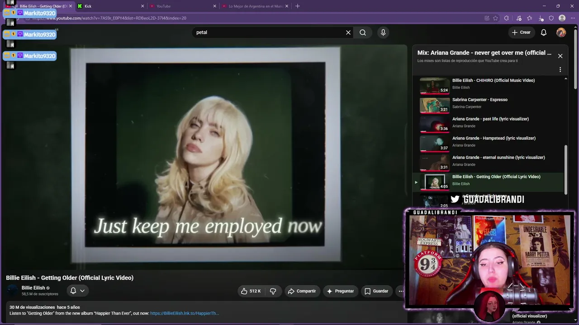Open the subscription notification bell dropdown
Image resolution: width=579 pixels, height=325 pixels.
tap(77, 291)
